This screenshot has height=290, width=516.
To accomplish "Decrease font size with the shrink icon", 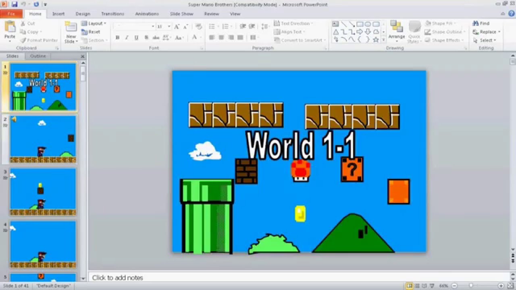I will (185, 26).
